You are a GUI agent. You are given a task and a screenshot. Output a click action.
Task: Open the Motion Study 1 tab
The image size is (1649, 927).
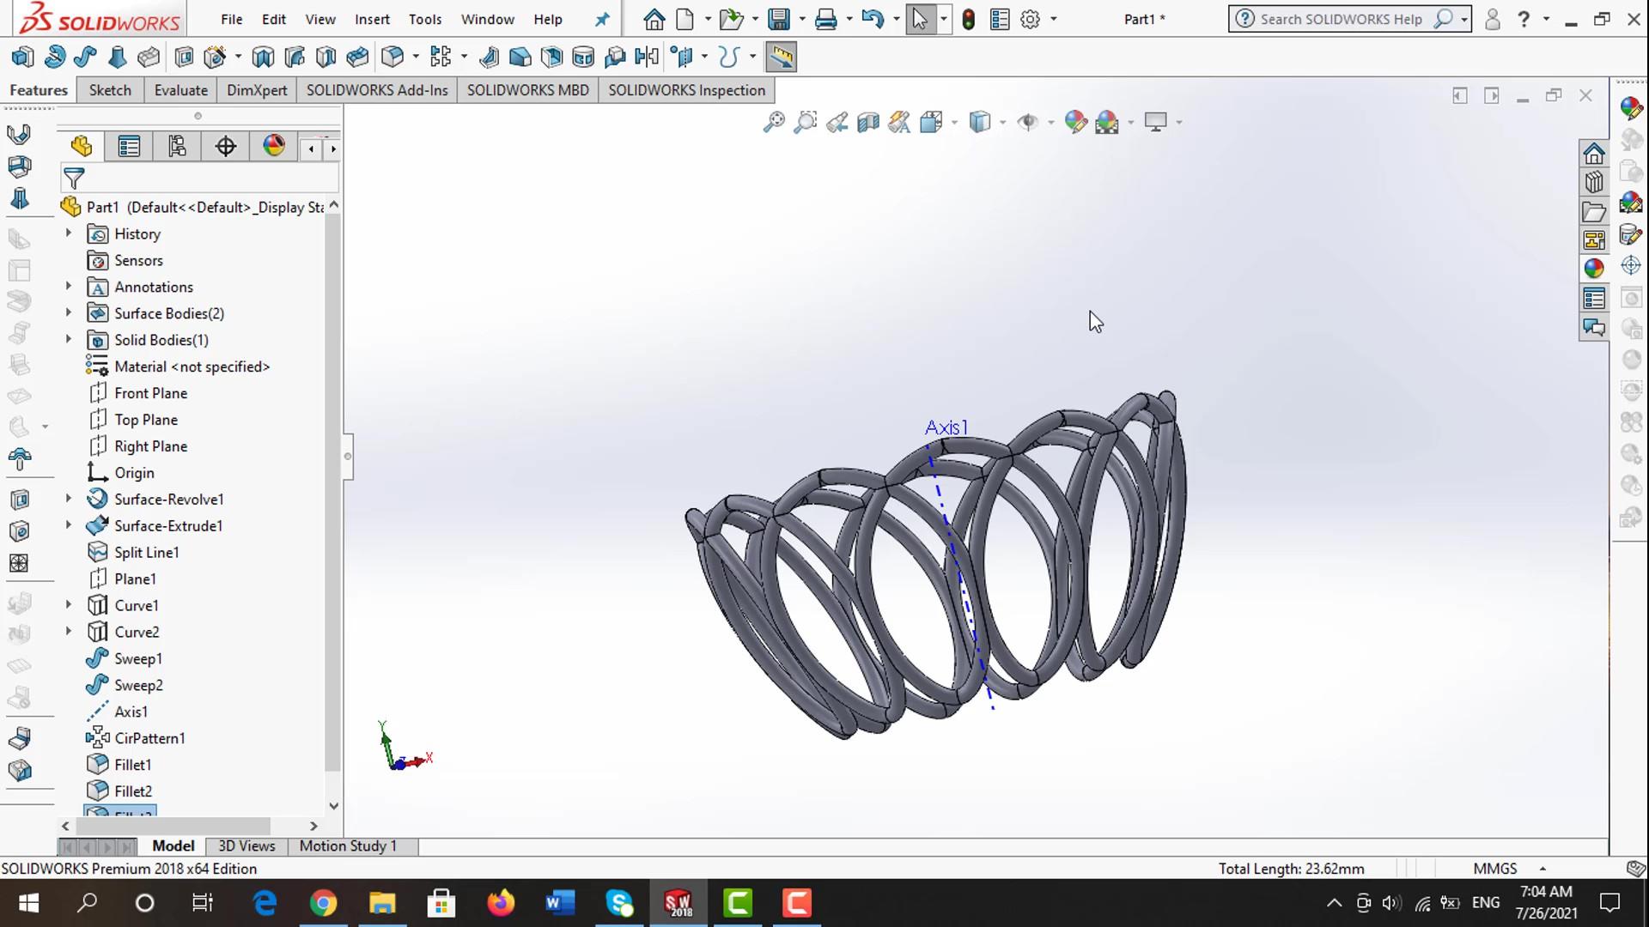click(x=348, y=846)
